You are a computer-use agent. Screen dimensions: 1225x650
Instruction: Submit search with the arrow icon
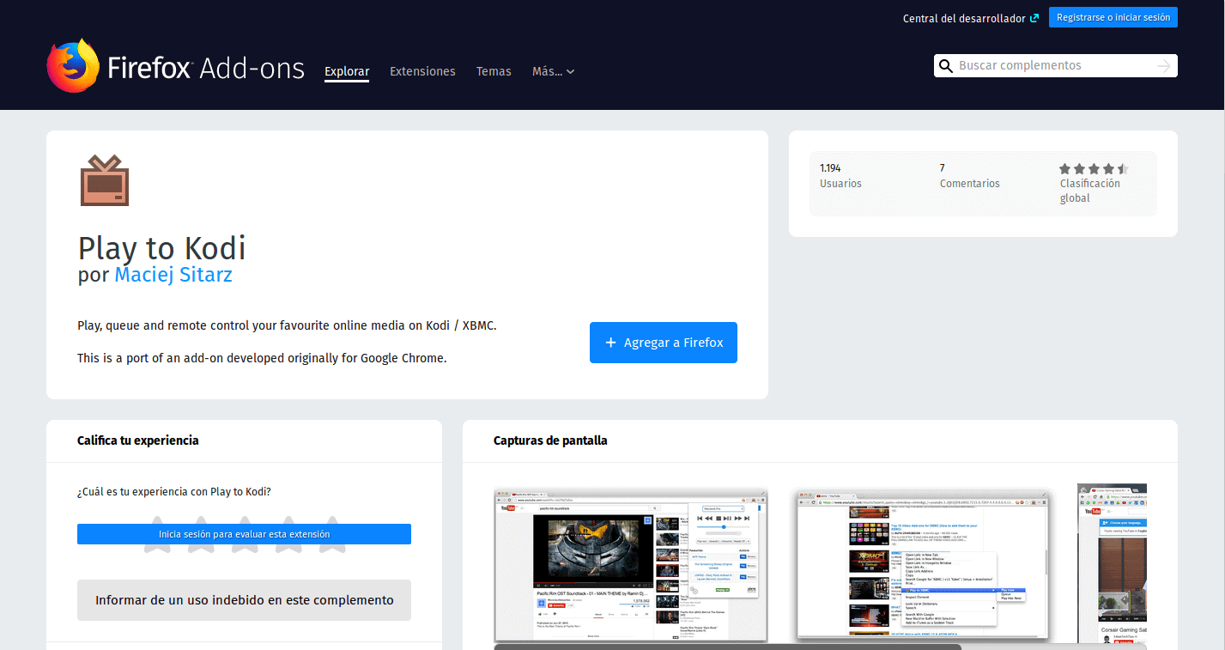(x=1164, y=66)
